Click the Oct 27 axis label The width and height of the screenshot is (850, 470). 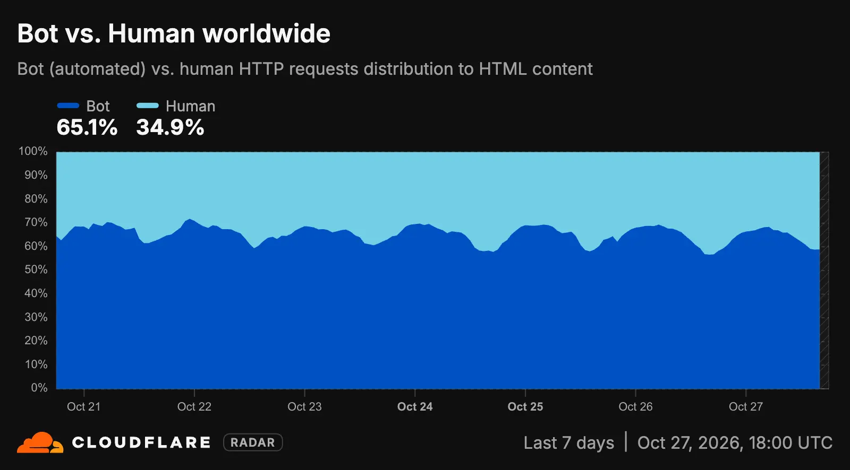pos(746,406)
